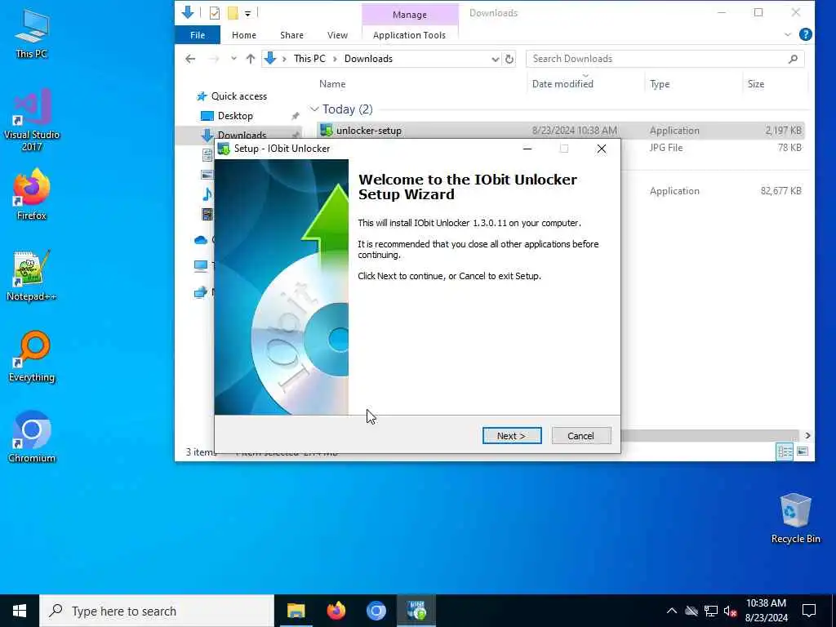The image size is (836, 627).
Task: Click This PC in the address breadcrumb
Action: 309,59
